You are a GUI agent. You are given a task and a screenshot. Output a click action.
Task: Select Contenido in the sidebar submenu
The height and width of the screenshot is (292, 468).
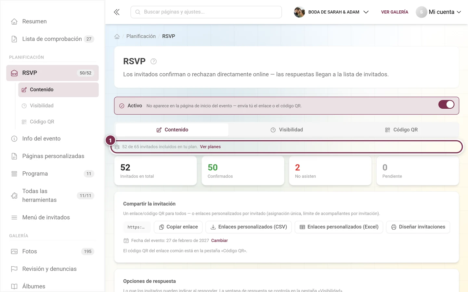click(x=58, y=90)
